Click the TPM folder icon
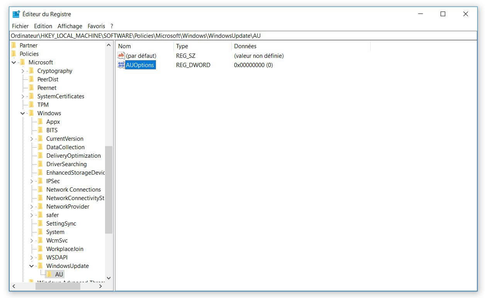The height and width of the screenshot is (298, 485). 31,104
